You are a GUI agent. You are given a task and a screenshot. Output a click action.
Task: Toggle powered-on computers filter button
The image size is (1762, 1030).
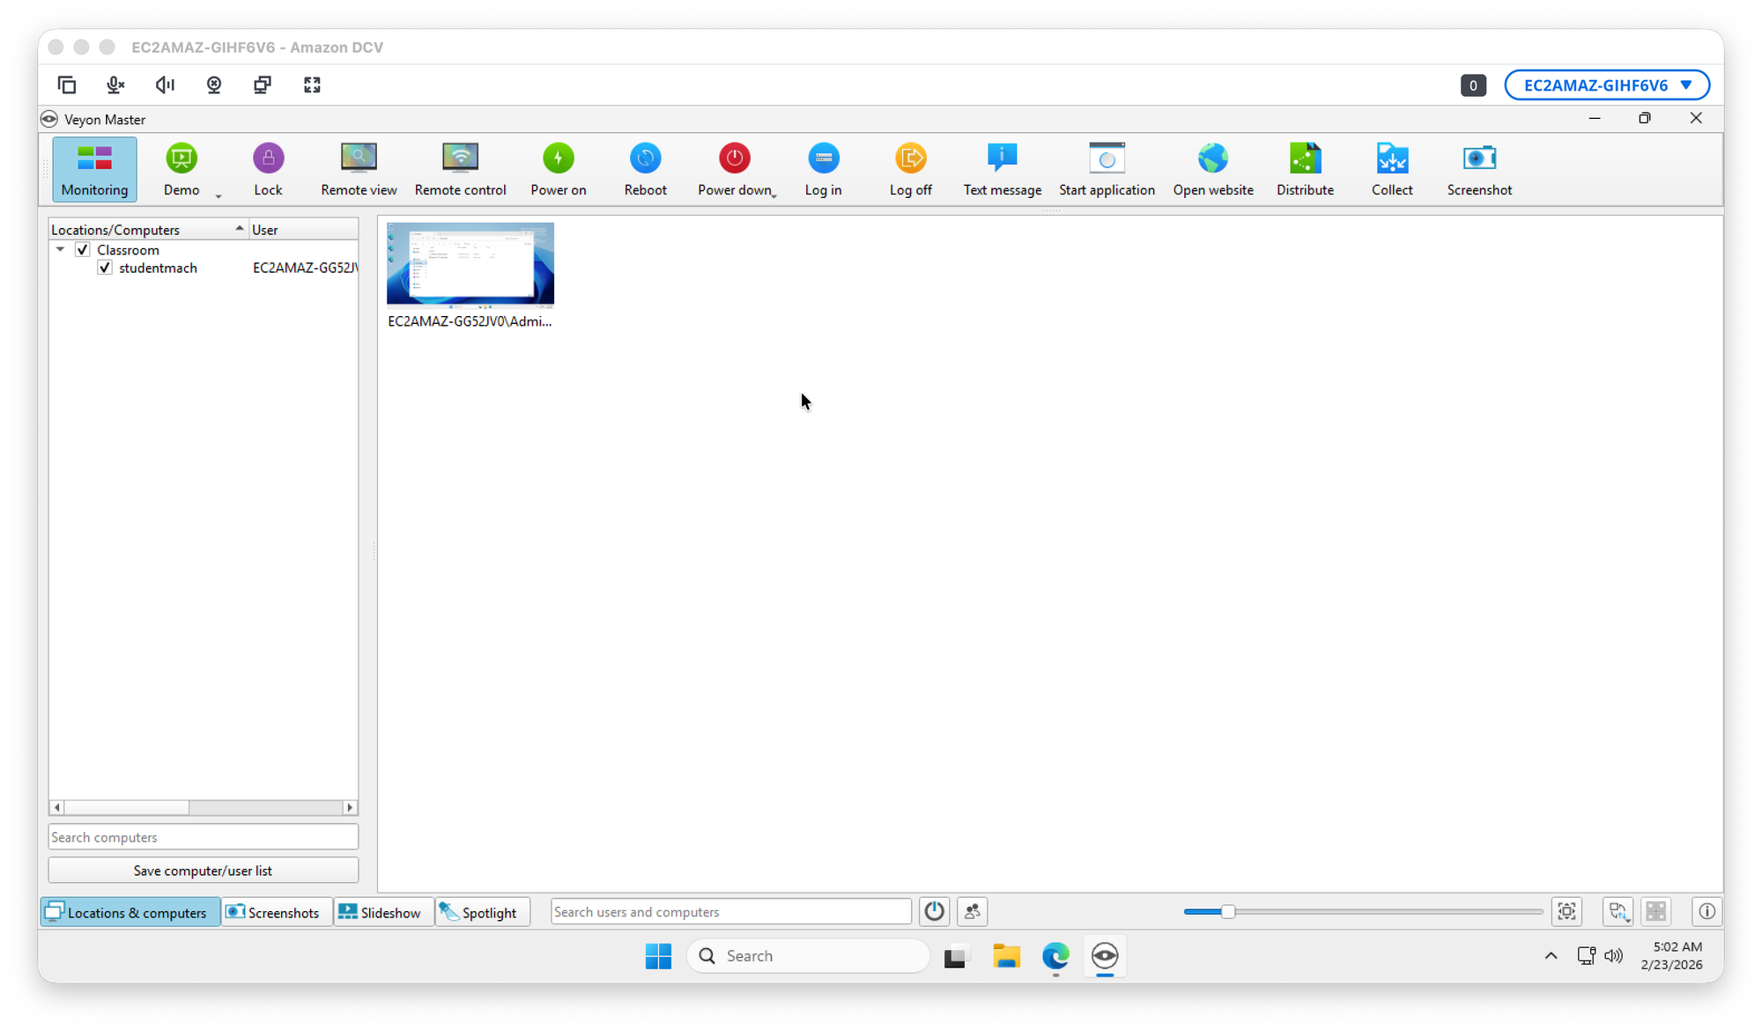[x=934, y=911]
